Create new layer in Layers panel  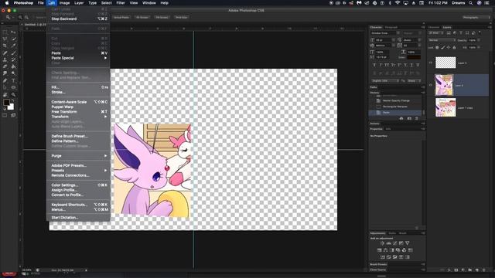coord(477,270)
